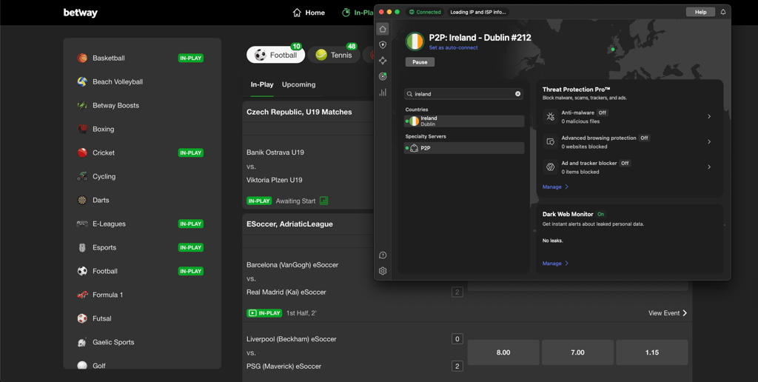Expand Ad and tracker blocker chevron
The height and width of the screenshot is (382, 758).
(709, 167)
